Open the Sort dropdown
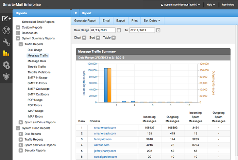 tap(98, 38)
